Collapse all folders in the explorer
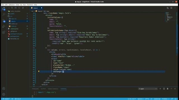 point(23,8)
